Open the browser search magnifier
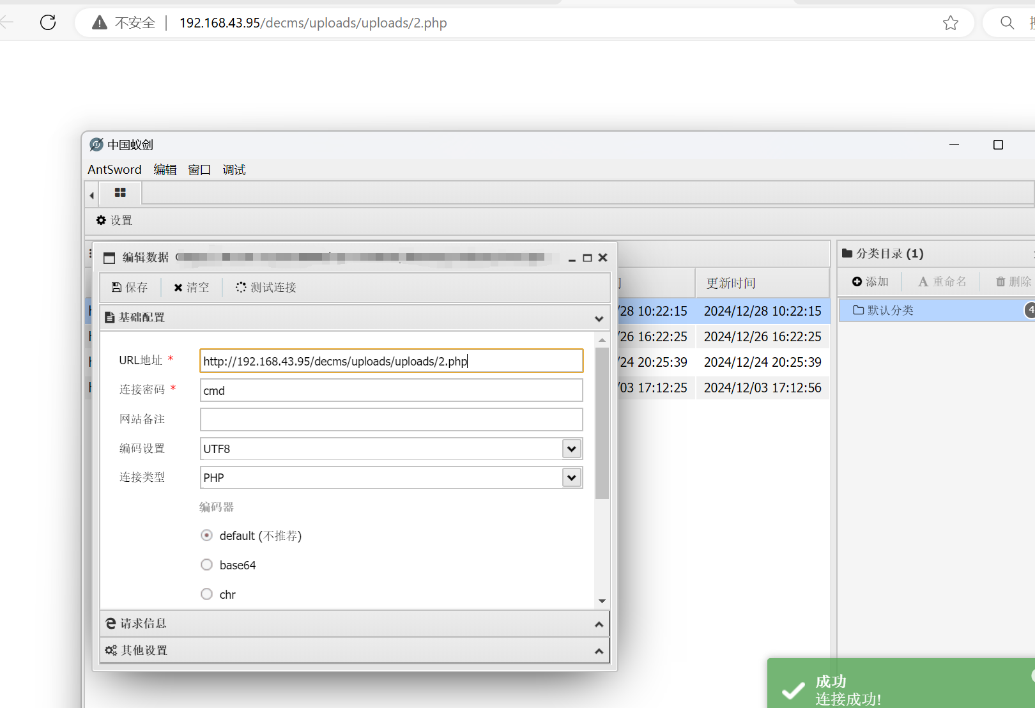Image resolution: width=1035 pixels, height=708 pixels. pyautogui.click(x=1007, y=23)
